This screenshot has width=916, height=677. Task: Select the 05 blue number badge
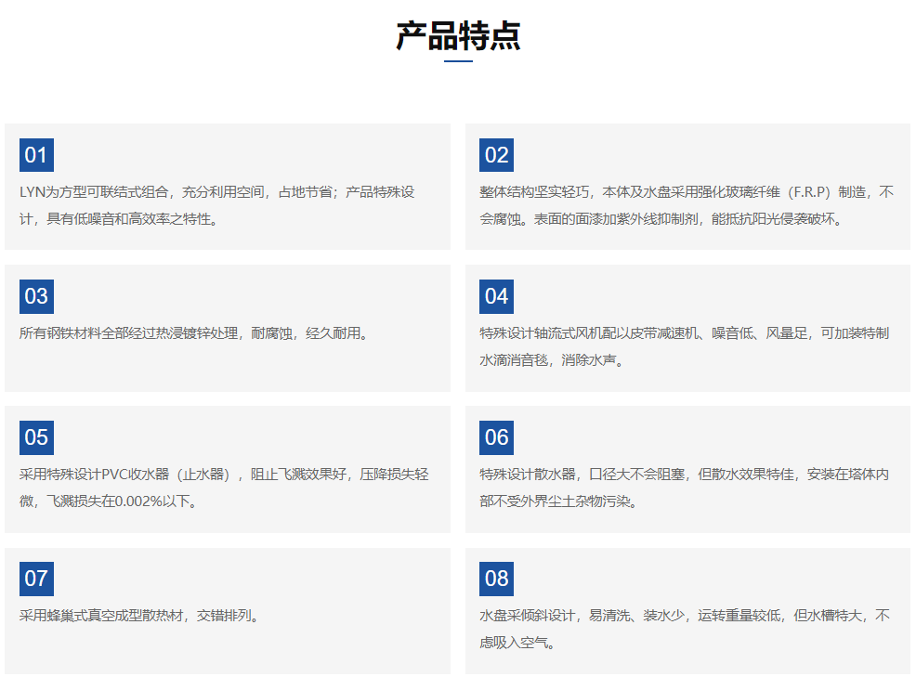[x=36, y=437]
